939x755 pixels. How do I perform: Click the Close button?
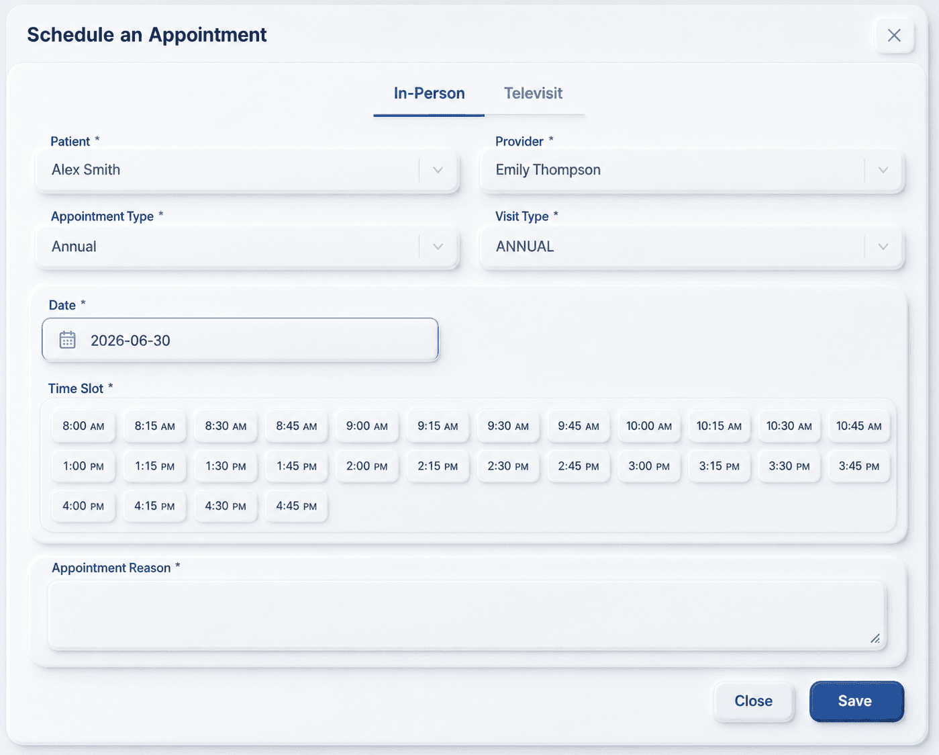point(754,701)
